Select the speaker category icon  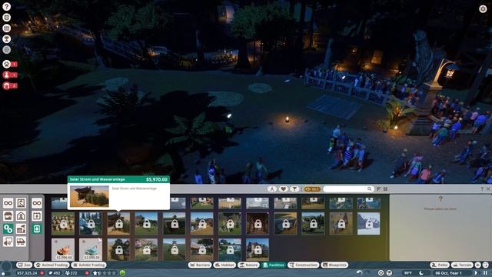click(x=8, y=242)
